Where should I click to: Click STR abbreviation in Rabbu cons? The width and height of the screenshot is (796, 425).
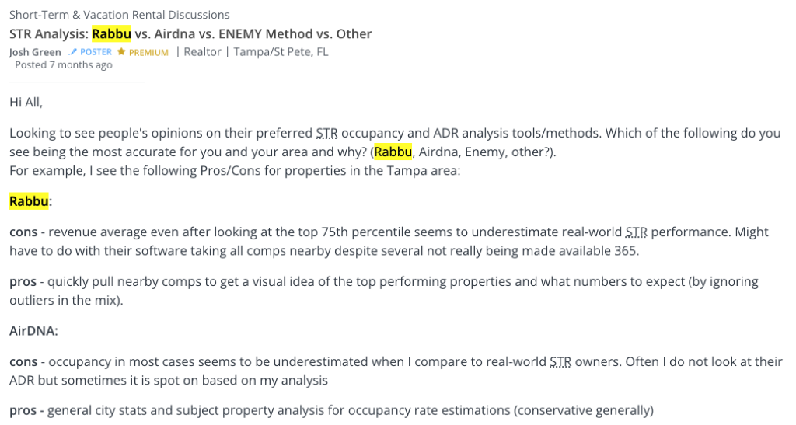coord(637,232)
